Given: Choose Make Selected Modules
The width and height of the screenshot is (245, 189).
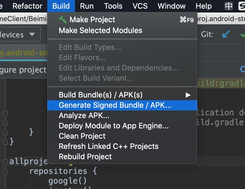Looking at the screenshot, I should [x=122, y=30].
